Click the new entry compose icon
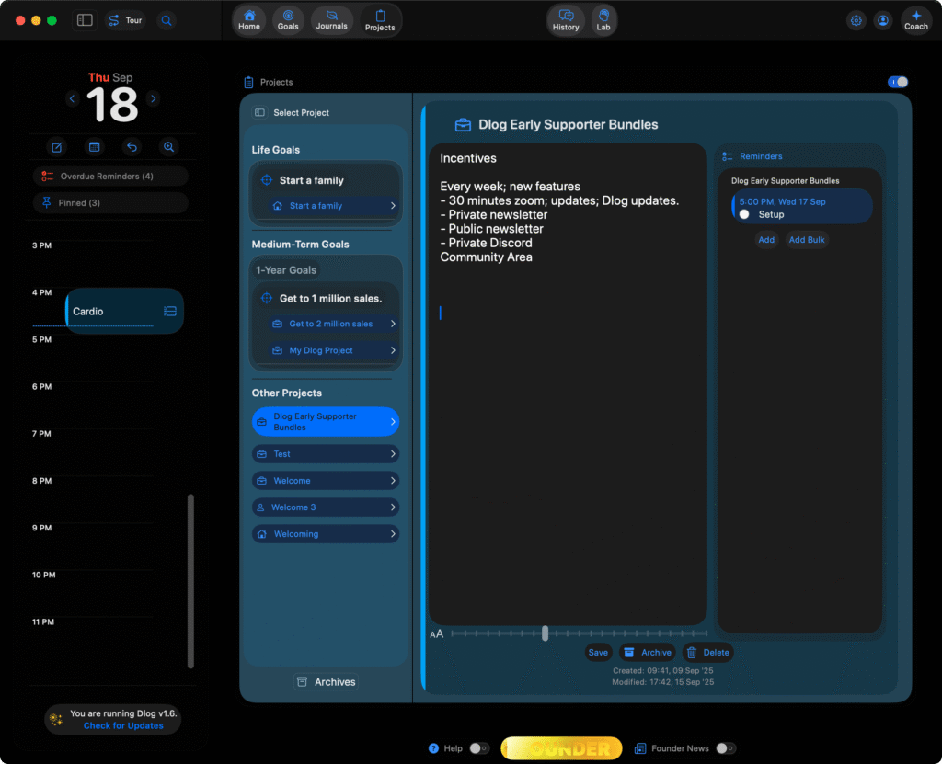This screenshot has width=942, height=764. (56, 147)
